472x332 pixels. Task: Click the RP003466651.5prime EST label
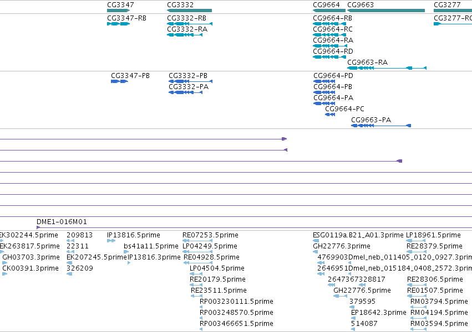click(x=237, y=324)
